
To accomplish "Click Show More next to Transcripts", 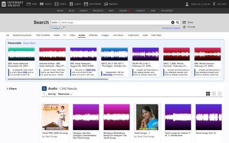I will pyautogui.click(x=30, y=43).
